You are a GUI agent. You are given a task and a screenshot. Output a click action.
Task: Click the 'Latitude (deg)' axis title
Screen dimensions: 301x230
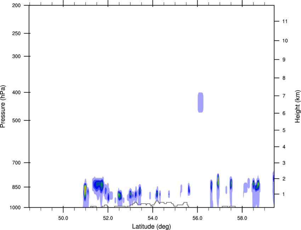click(x=151, y=226)
